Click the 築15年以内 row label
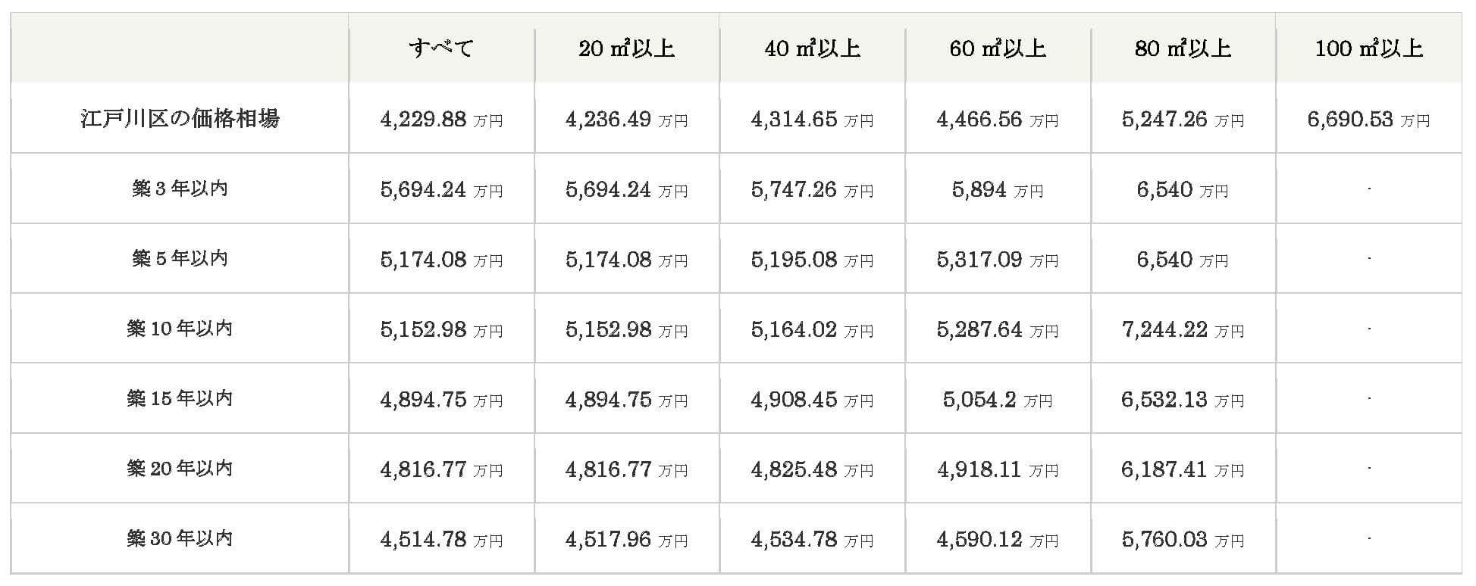The image size is (1476, 586). pyautogui.click(x=180, y=398)
